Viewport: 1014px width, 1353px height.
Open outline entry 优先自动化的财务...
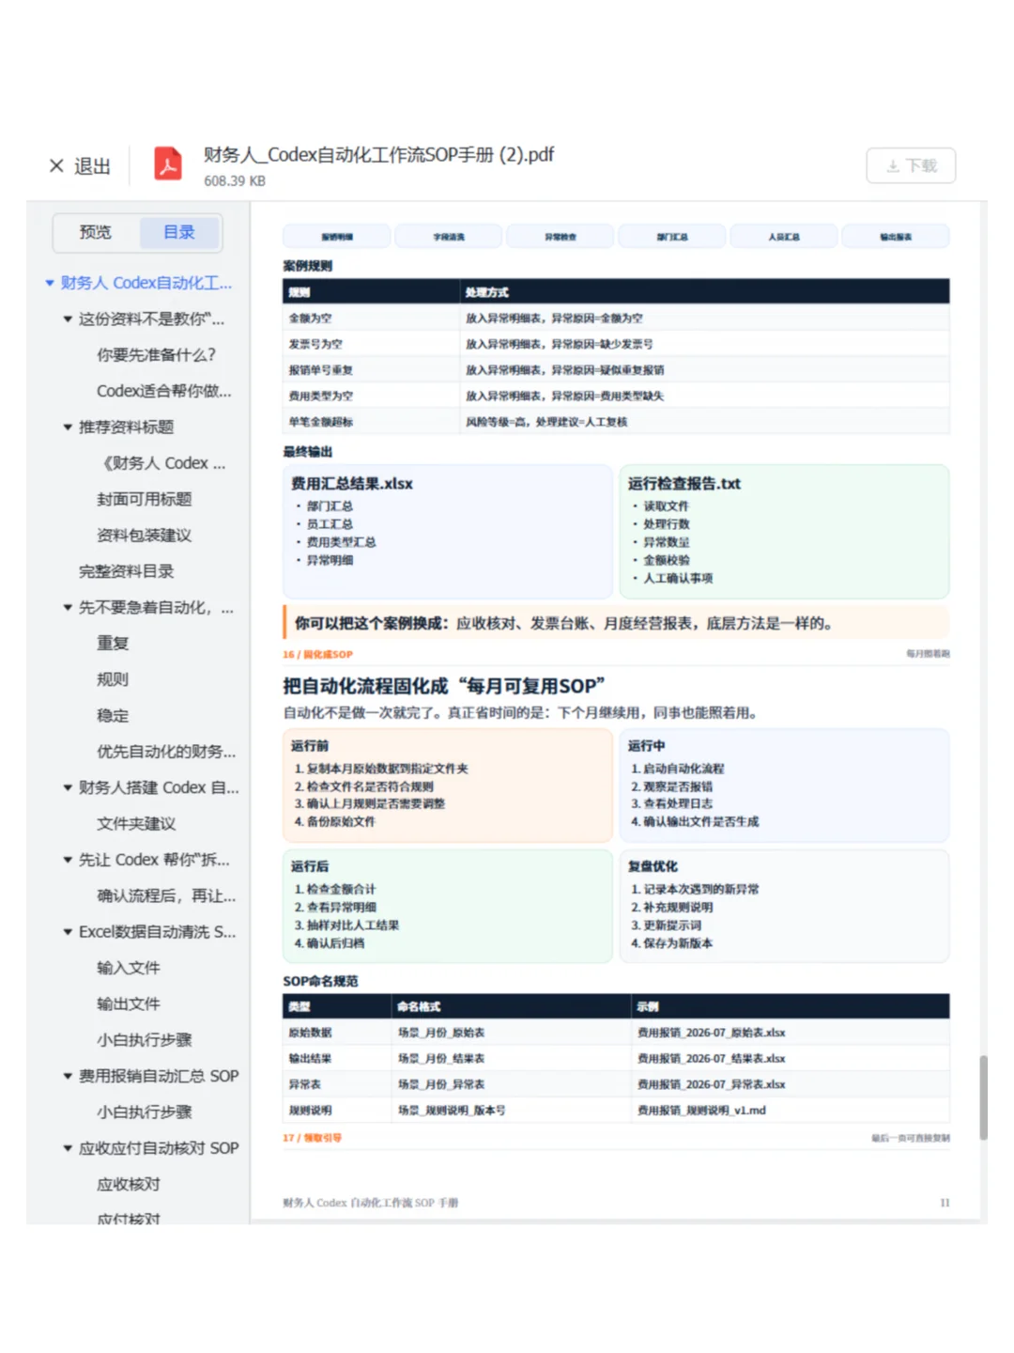pyautogui.click(x=166, y=752)
